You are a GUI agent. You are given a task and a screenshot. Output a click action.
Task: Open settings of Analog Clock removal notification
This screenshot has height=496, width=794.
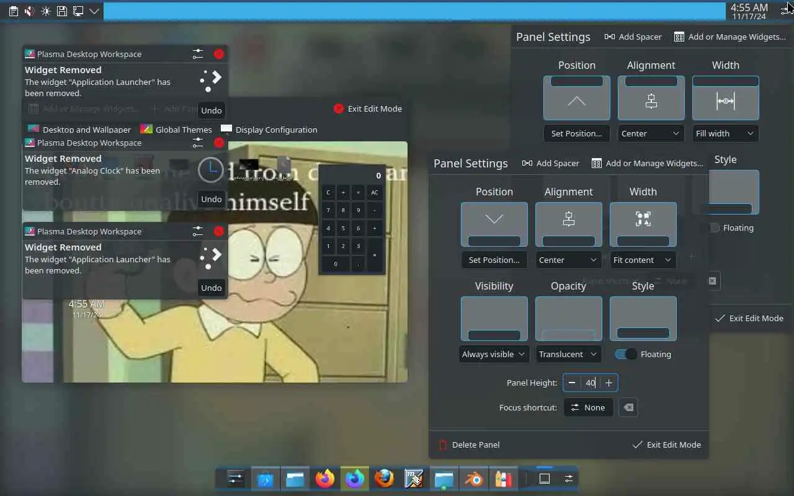198,143
